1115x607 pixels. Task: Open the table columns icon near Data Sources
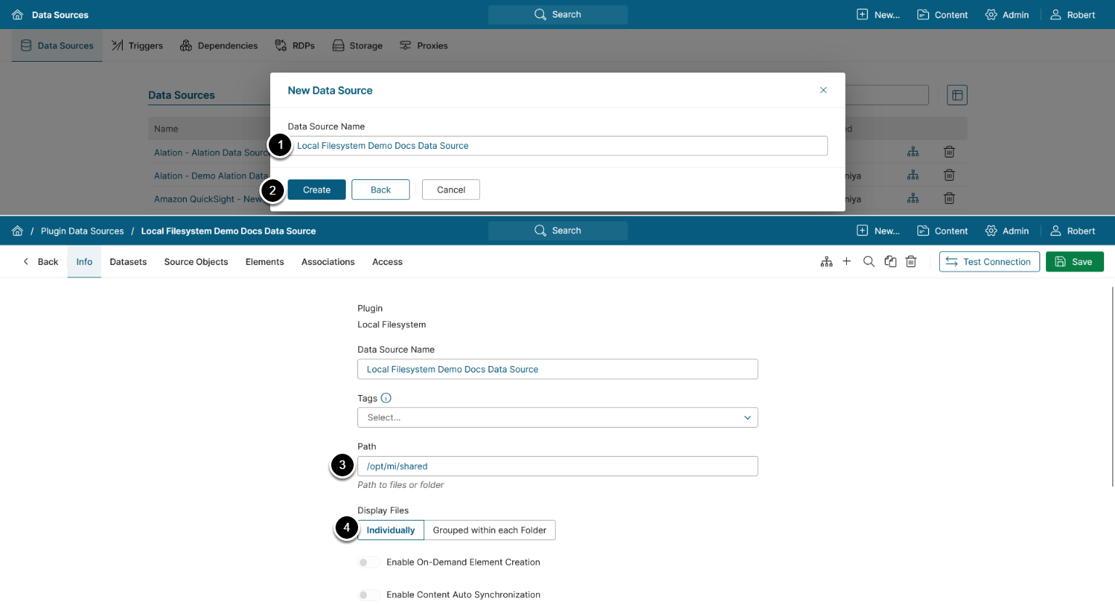coord(957,95)
